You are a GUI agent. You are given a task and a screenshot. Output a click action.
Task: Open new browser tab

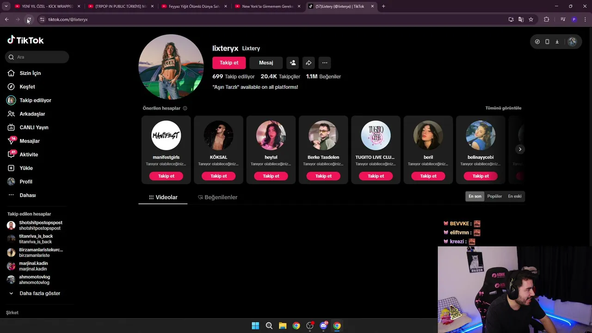(383, 6)
